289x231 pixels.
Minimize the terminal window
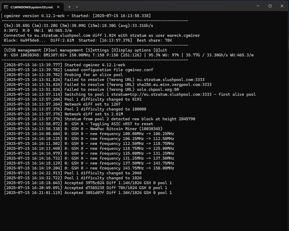click(258, 6)
